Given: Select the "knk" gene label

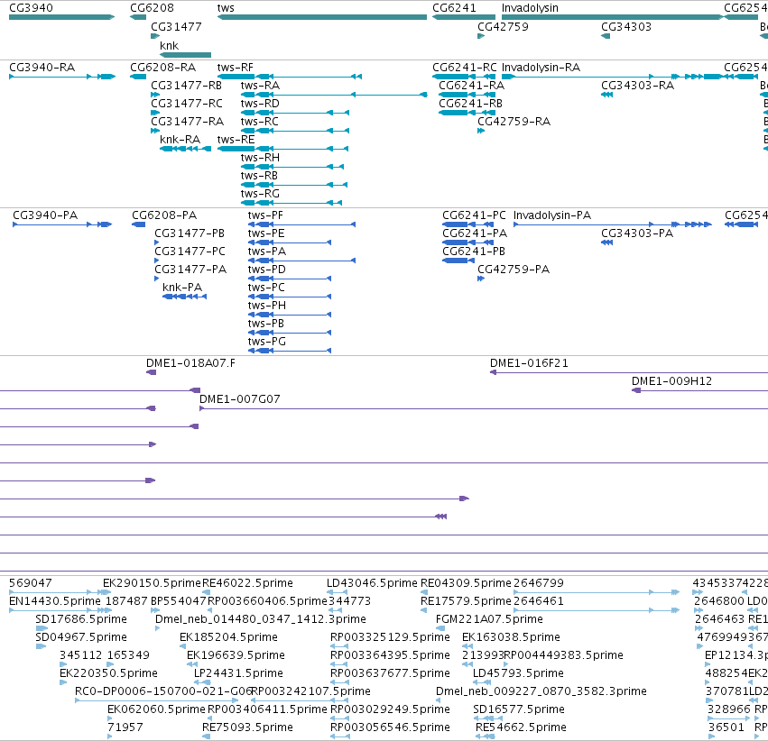Looking at the screenshot, I should (x=169, y=45).
